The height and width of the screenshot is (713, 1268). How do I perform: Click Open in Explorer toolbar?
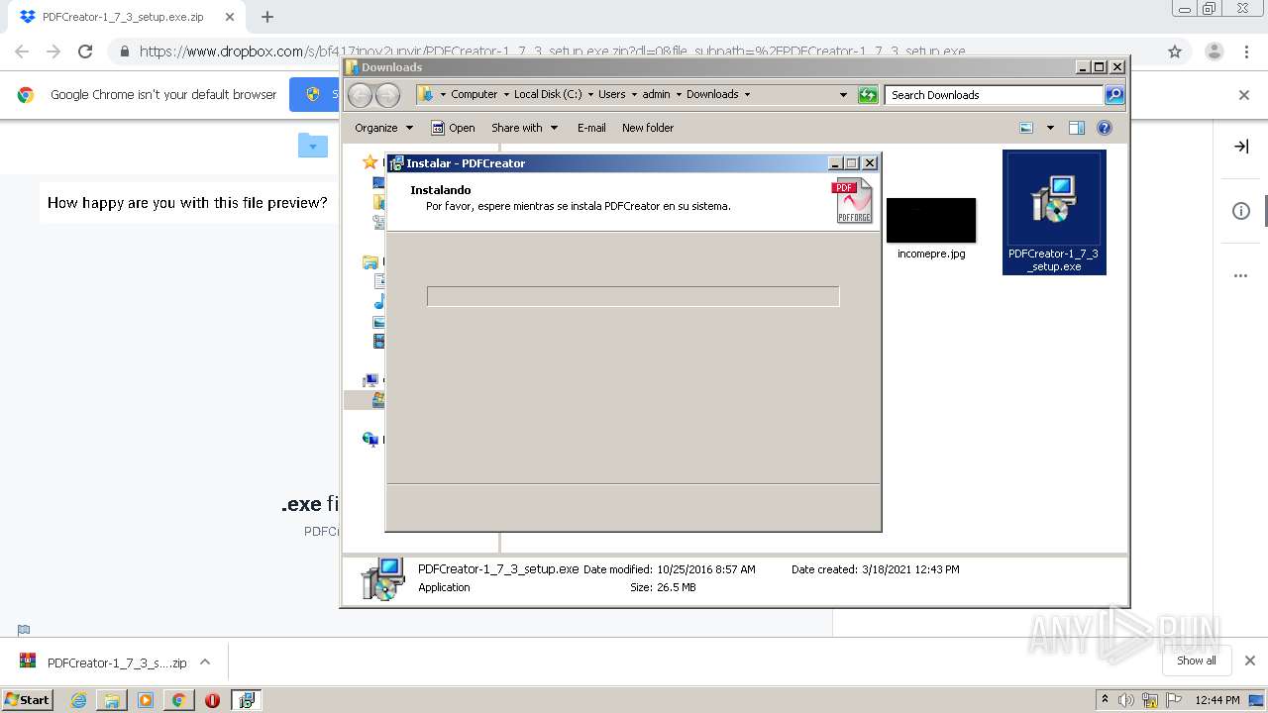click(x=453, y=128)
